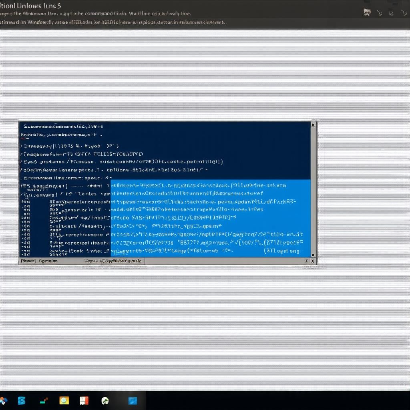
Task: Select the first tab in the terminal status bar
Action: point(28,261)
